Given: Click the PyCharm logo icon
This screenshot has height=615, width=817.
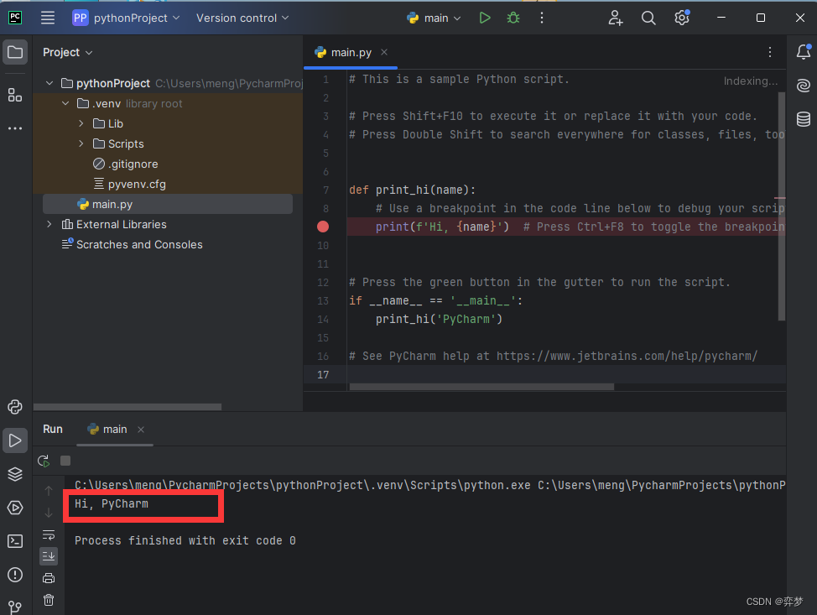Looking at the screenshot, I should click(15, 18).
